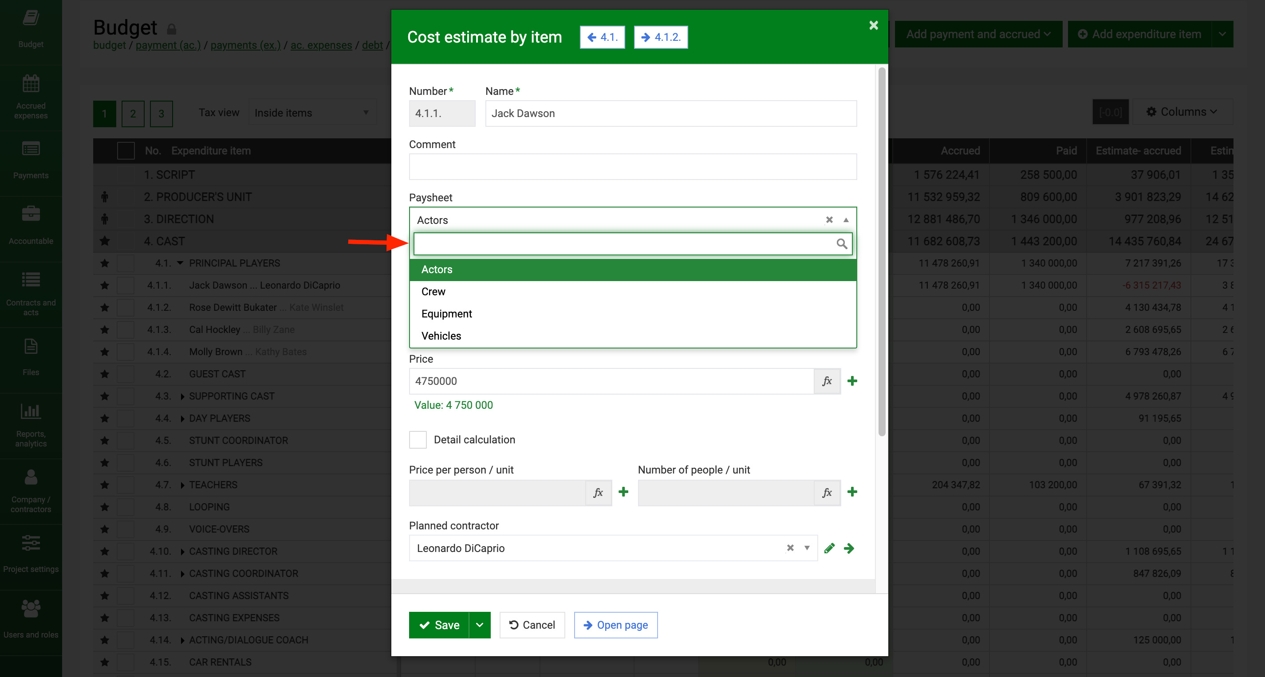The width and height of the screenshot is (1265, 677).
Task: Click the Comment input field
Action: [x=633, y=167]
